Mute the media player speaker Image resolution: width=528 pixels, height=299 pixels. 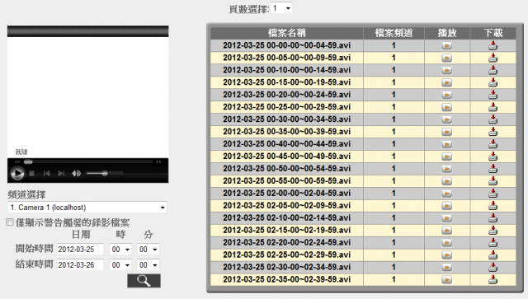[76, 173]
